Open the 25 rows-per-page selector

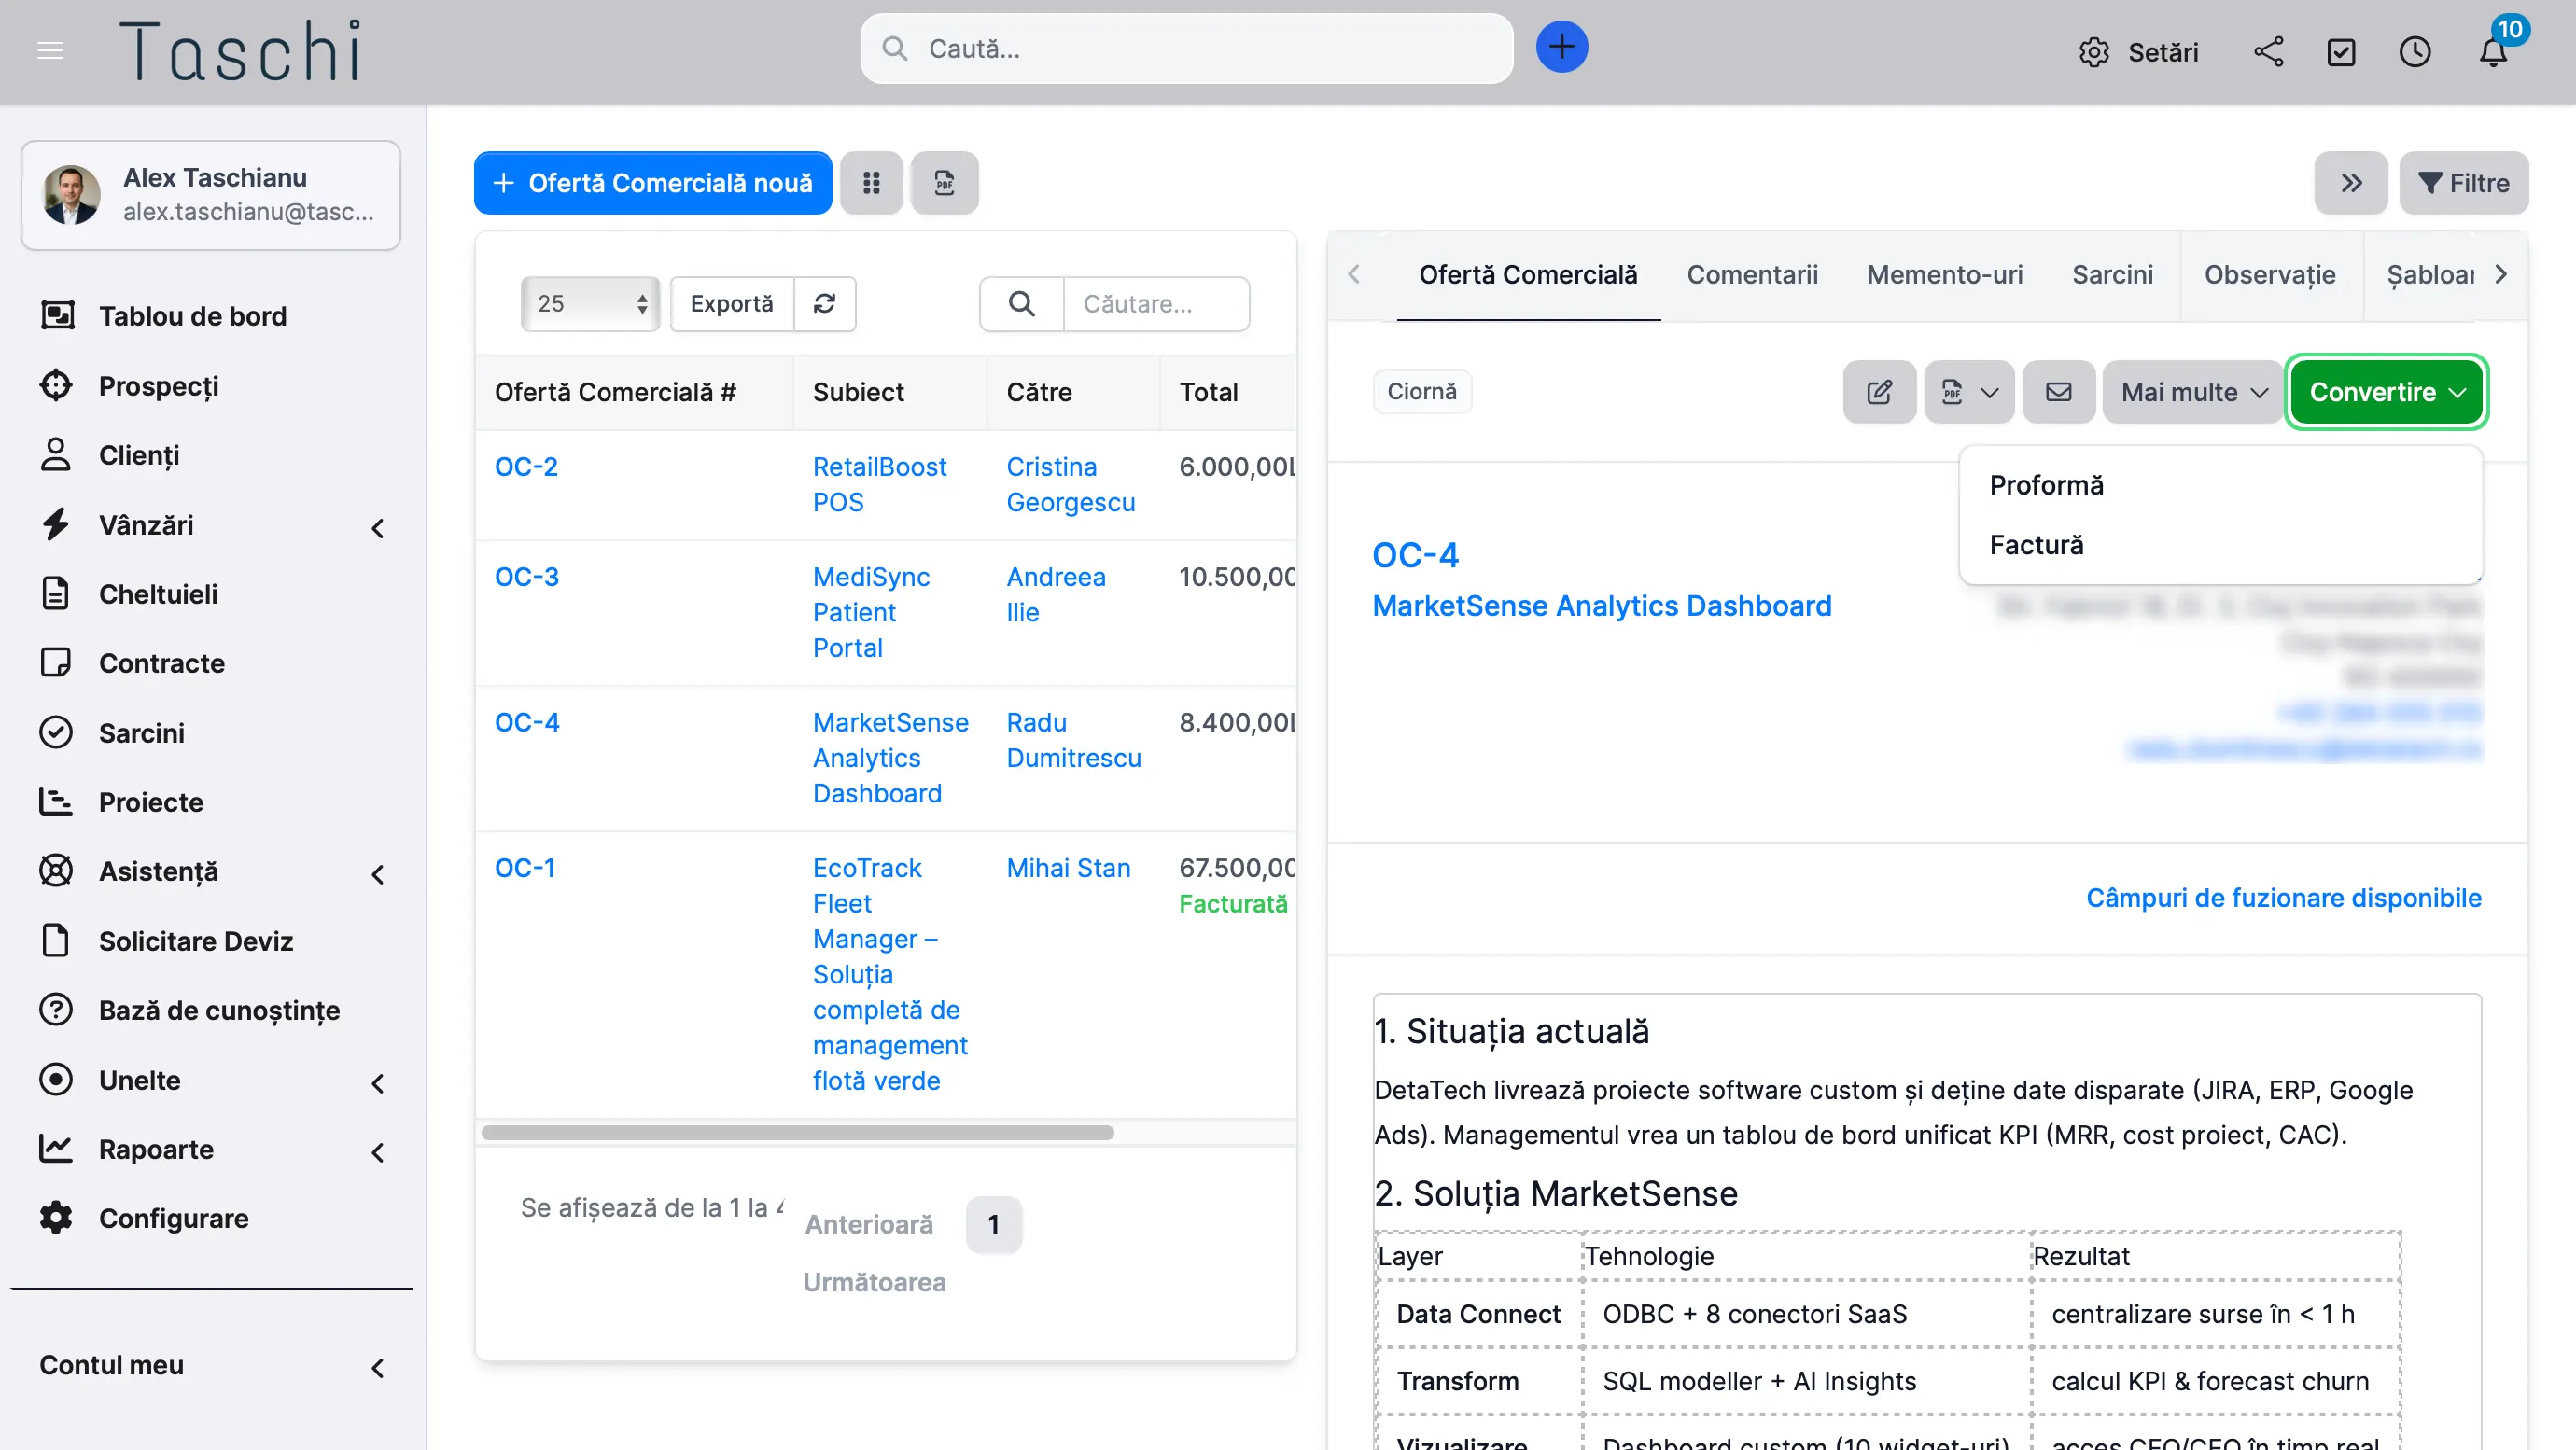(590, 304)
